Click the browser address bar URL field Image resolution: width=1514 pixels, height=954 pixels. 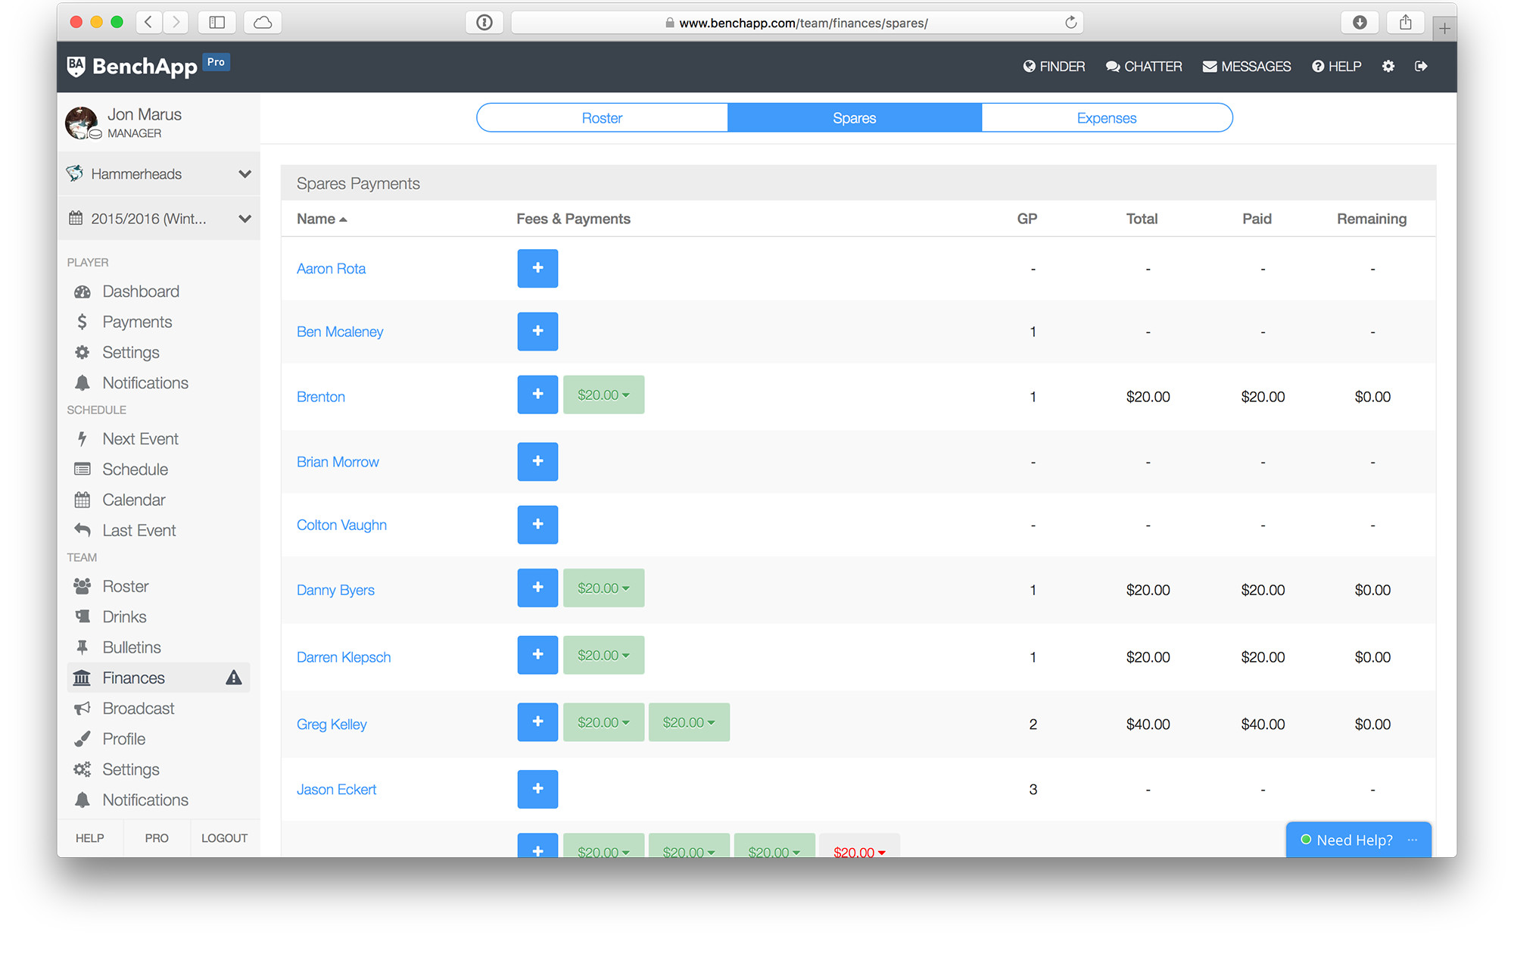pos(795,23)
